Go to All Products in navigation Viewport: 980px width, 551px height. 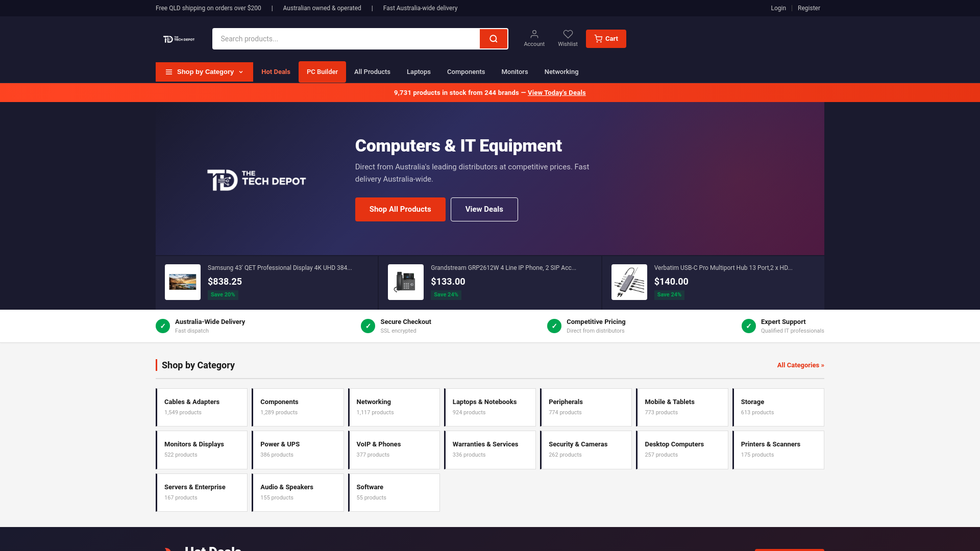tap(372, 72)
